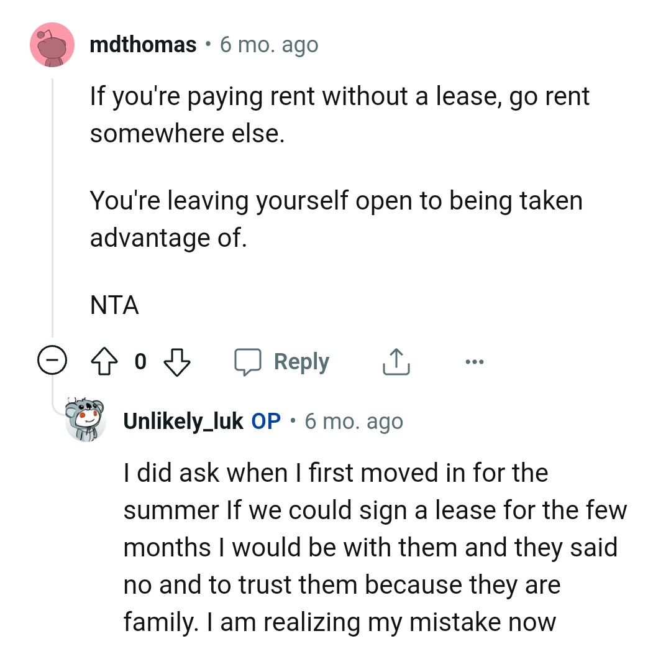Screen dimensions: 671x659
Task: Click the vote score showing 0
Action: (140, 362)
